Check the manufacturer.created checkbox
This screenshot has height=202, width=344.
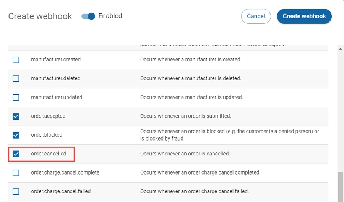click(16, 60)
